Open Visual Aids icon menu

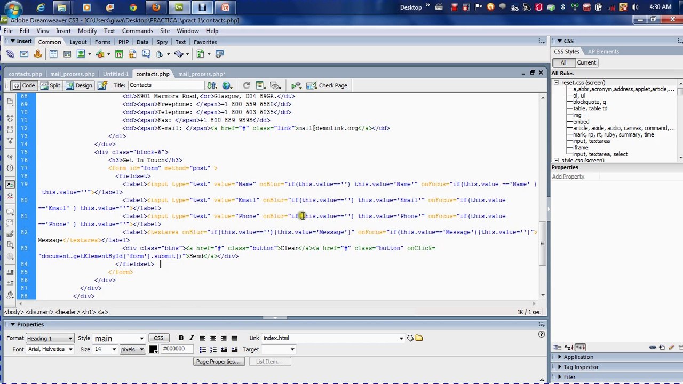[275, 85]
